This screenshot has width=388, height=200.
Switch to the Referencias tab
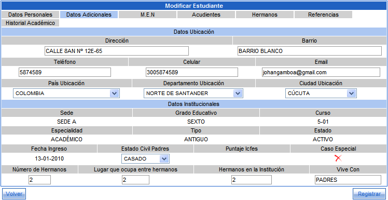coord(323,15)
